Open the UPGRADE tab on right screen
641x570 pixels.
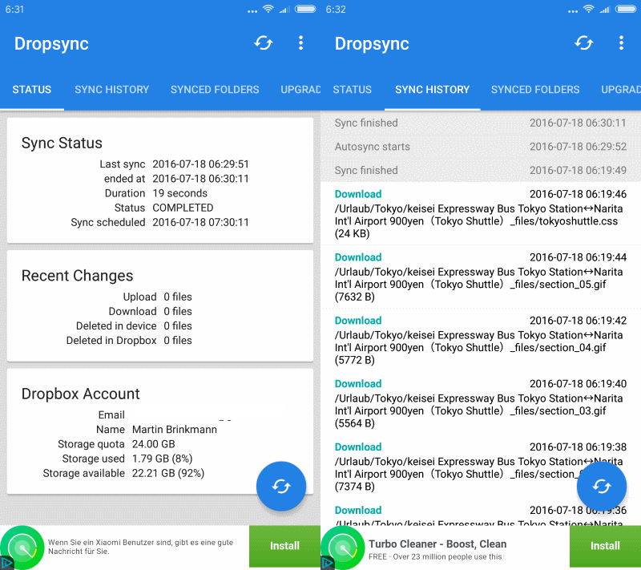(620, 90)
